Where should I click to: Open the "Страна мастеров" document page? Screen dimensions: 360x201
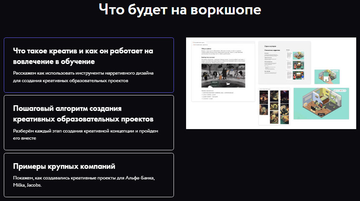[284, 62]
